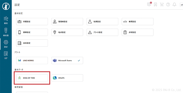Click the SPLATS logo icon
The width and height of the screenshot is (183, 93).
click(55, 78)
